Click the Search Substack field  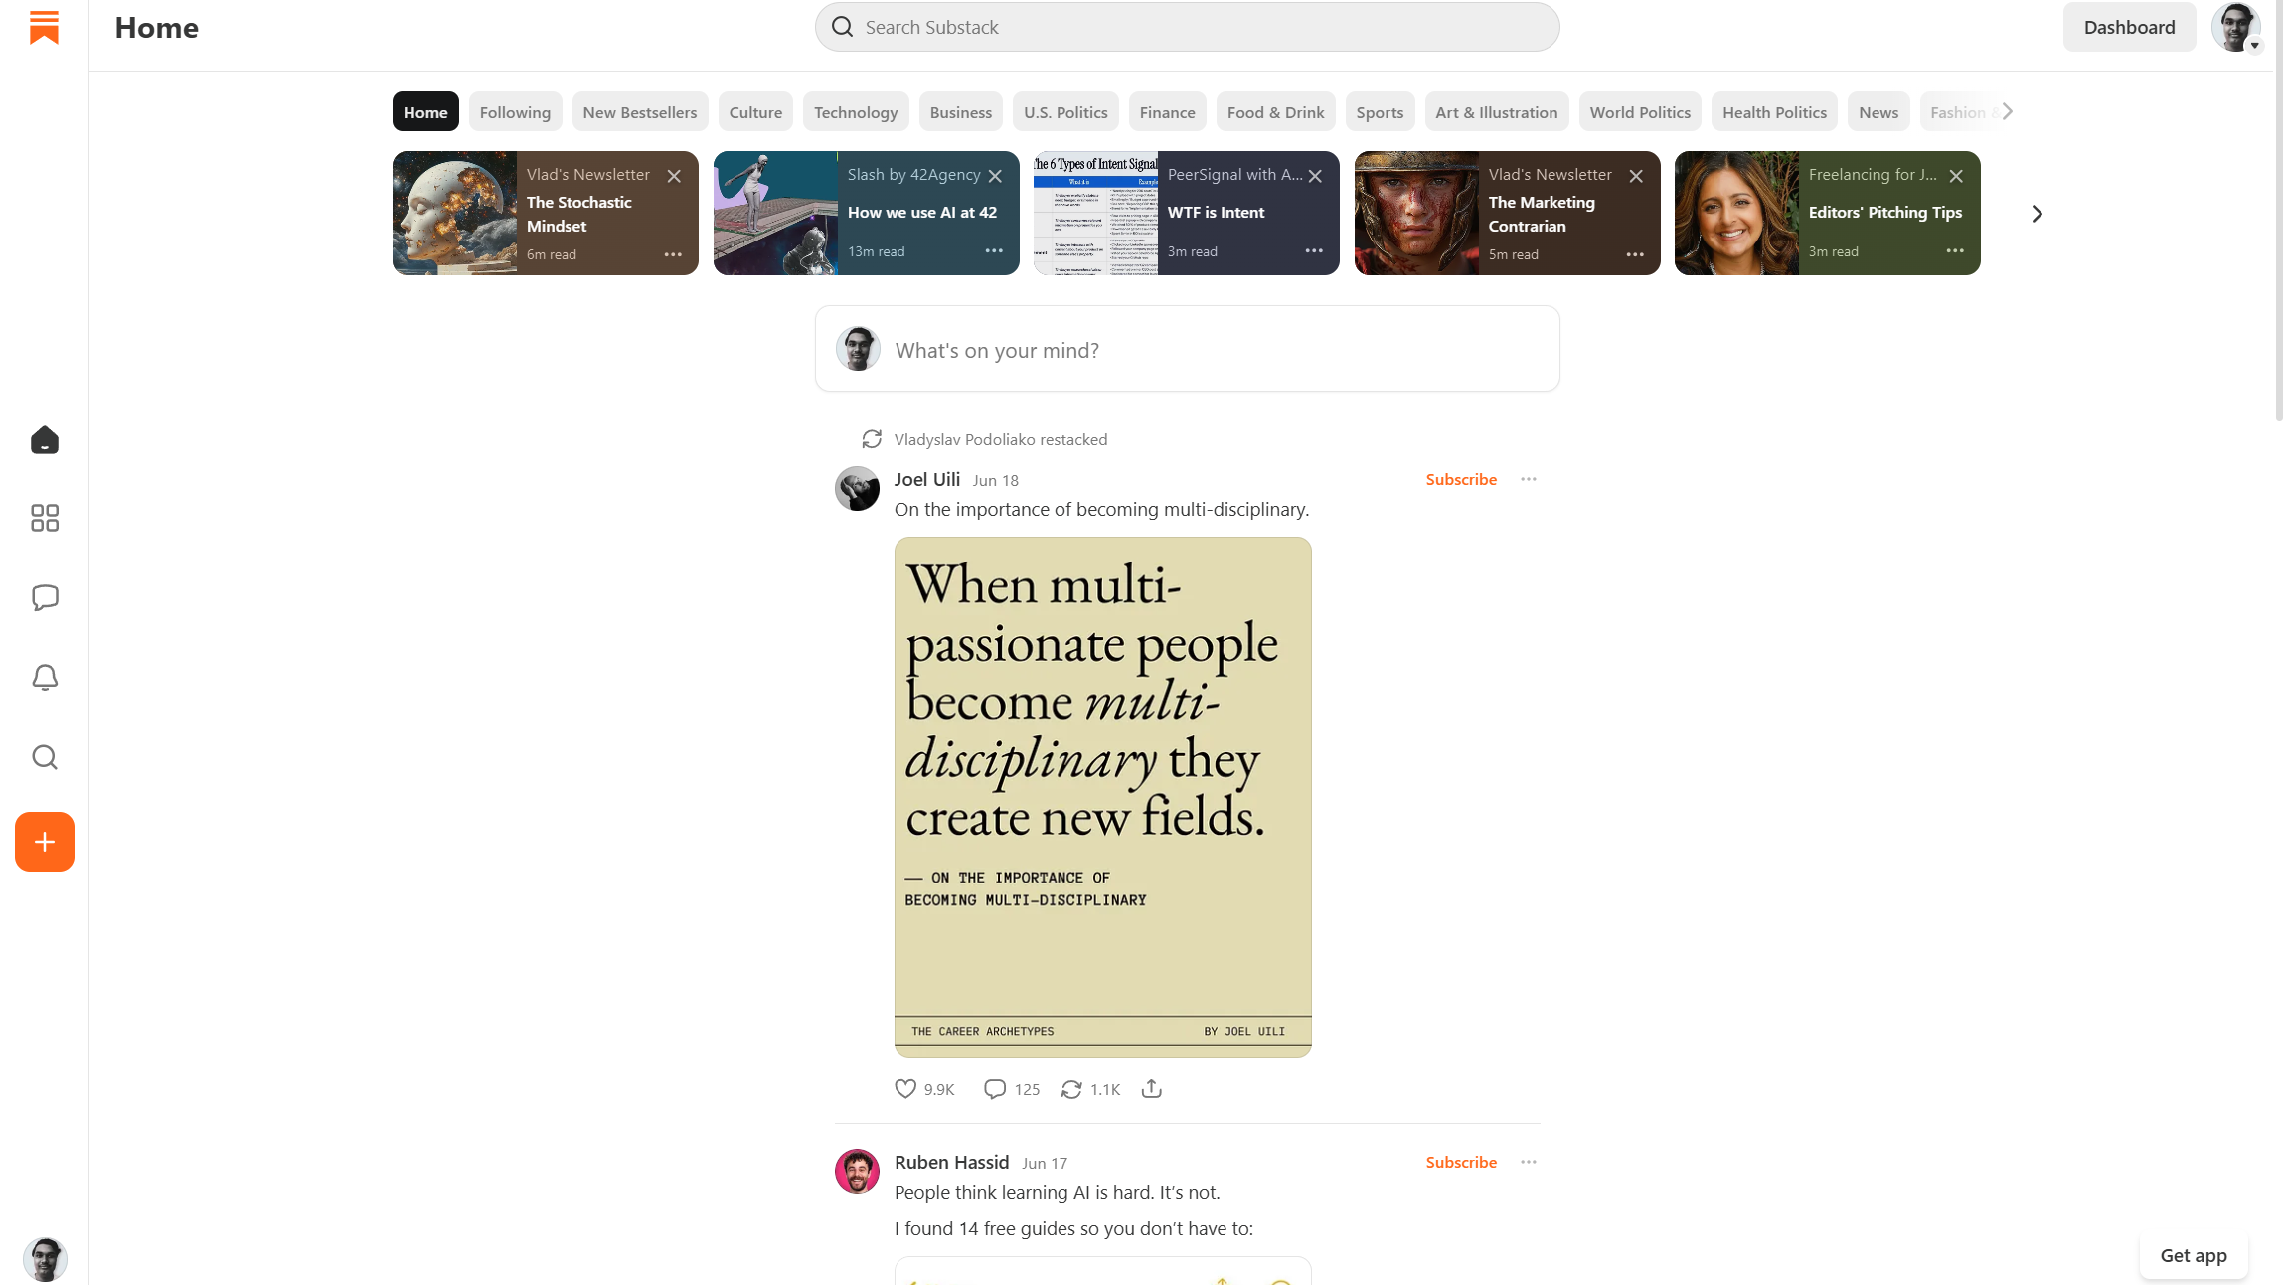coord(1188,27)
